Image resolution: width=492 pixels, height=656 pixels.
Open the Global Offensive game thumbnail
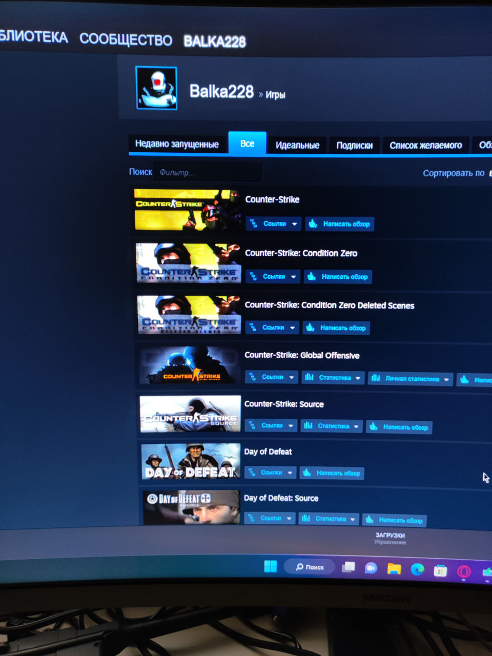pos(190,365)
